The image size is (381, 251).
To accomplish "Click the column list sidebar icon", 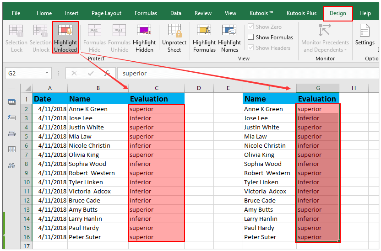I will click(11, 150).
